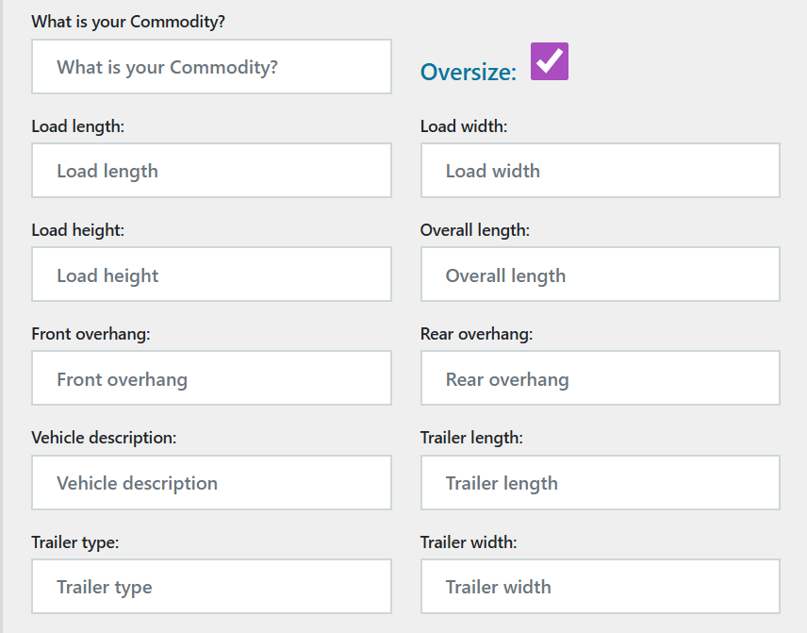Focus the Overall length input box

pos(600,275)
